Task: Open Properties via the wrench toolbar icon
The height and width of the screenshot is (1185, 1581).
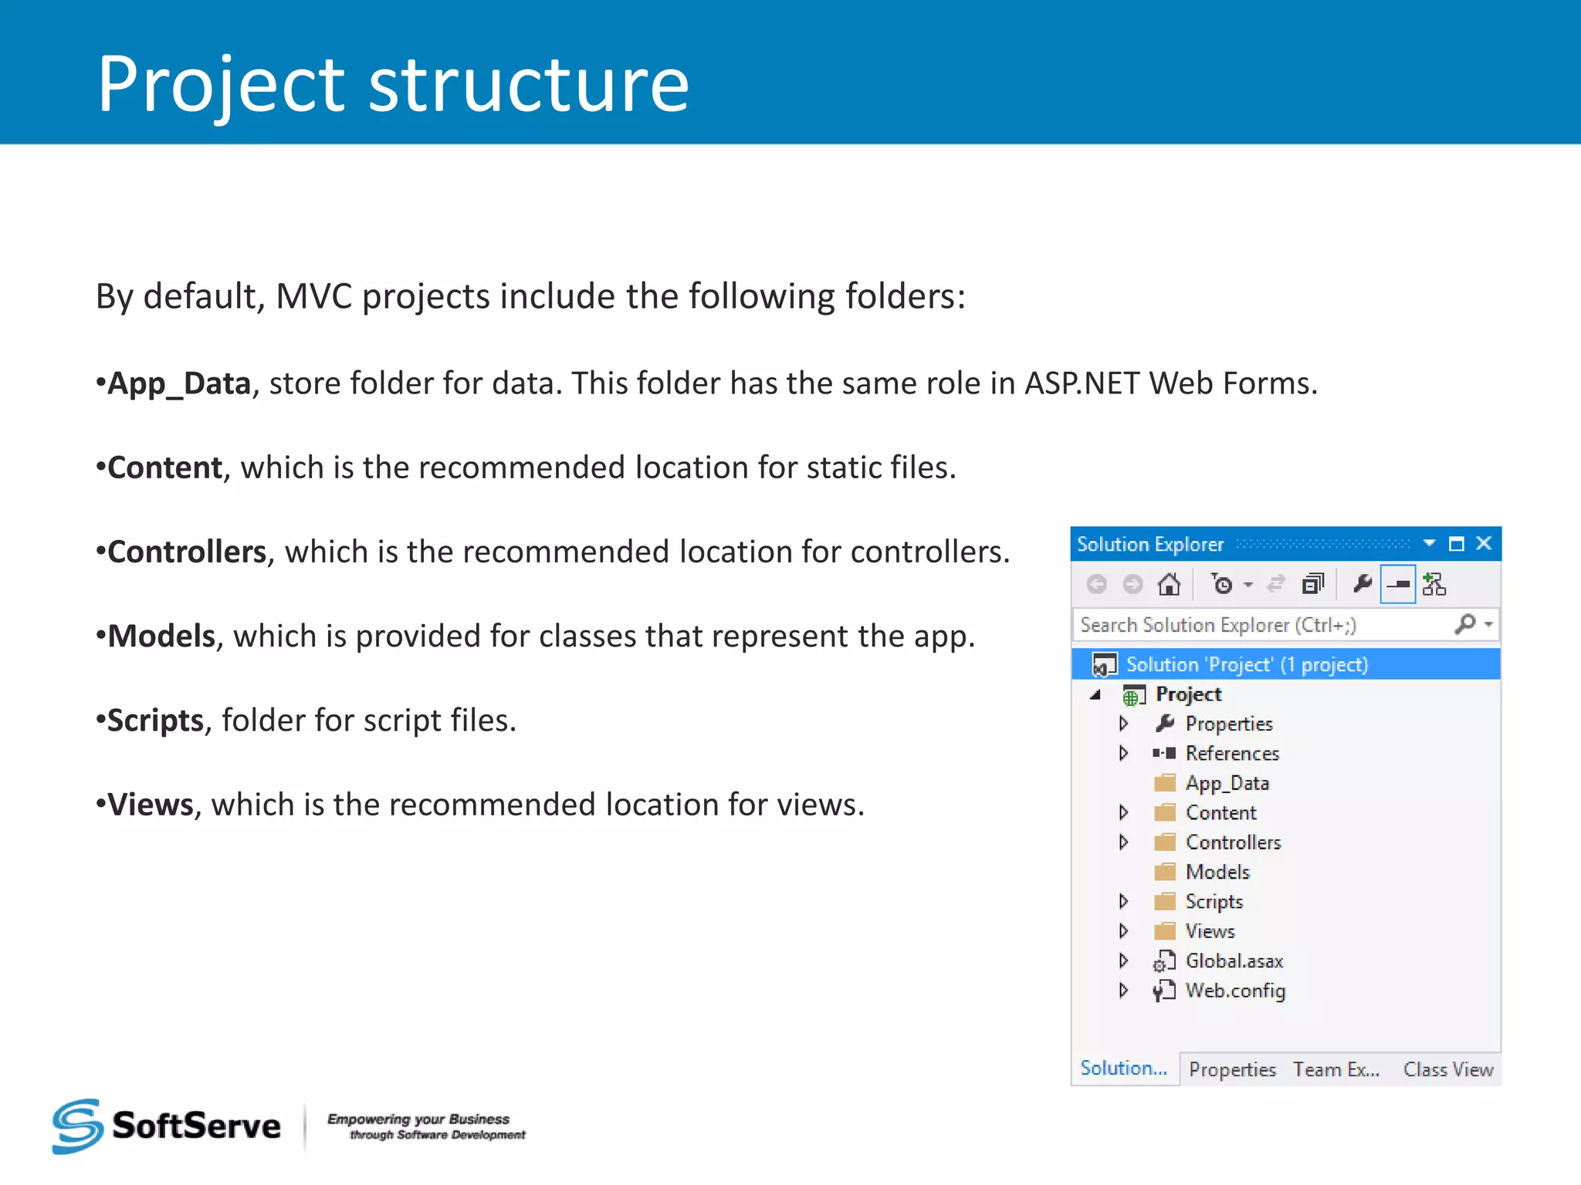Action: (1363, 585)
